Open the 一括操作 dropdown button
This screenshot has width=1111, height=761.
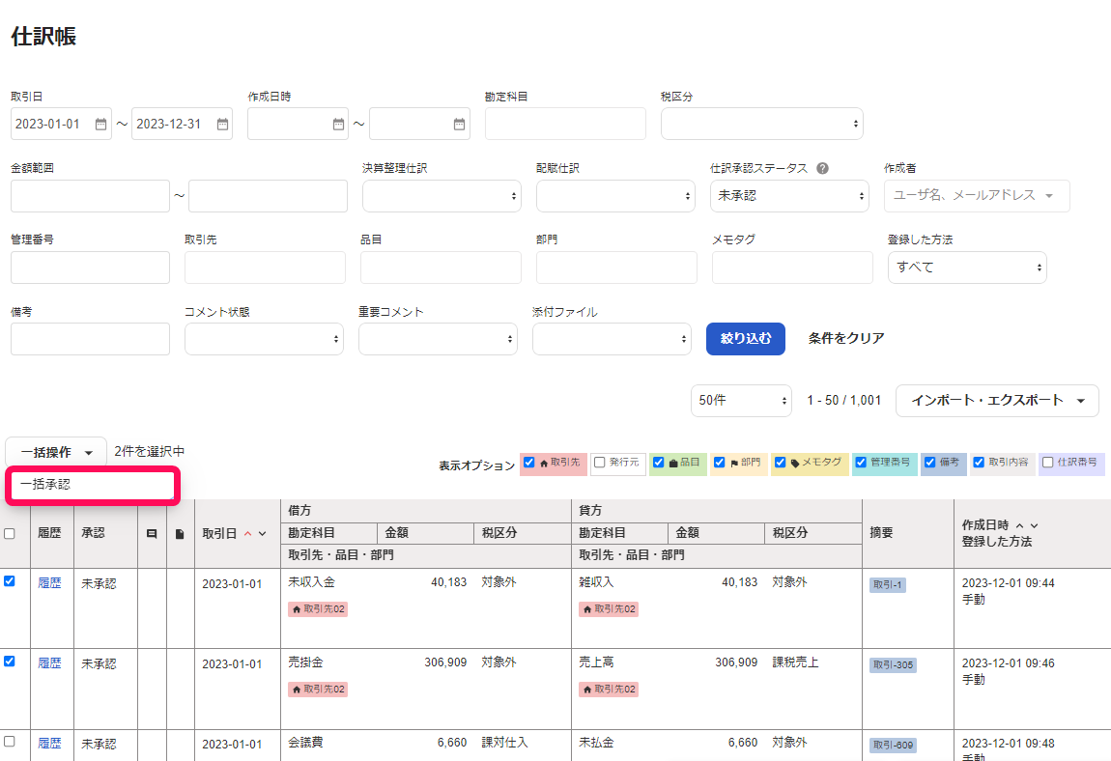56,452
